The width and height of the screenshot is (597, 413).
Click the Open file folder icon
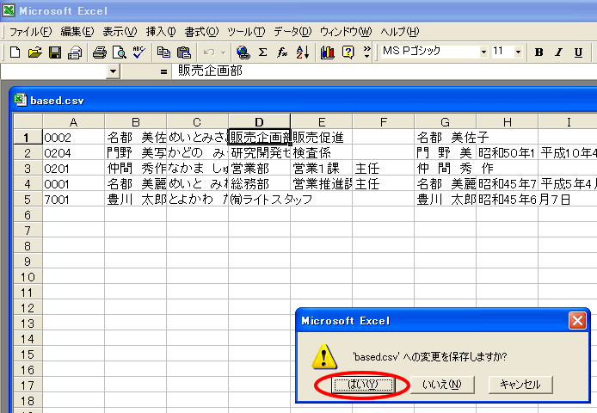point(34,52)
